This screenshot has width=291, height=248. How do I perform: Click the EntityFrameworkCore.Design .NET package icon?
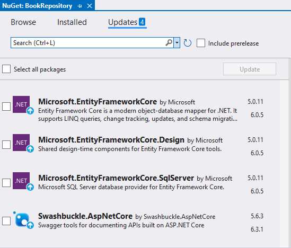click(x=21, y=143)
